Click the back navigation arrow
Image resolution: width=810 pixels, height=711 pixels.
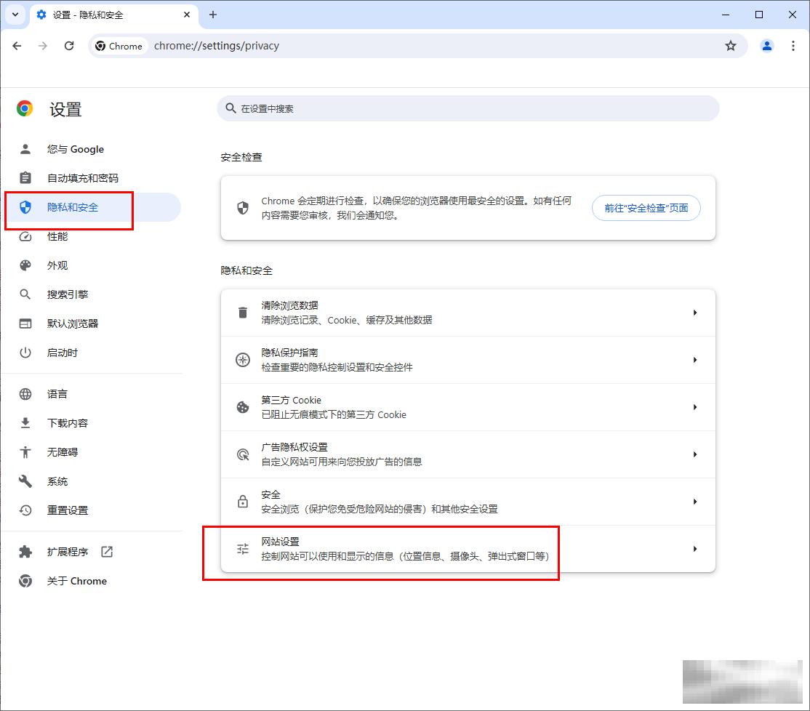[x=17, y=46]
